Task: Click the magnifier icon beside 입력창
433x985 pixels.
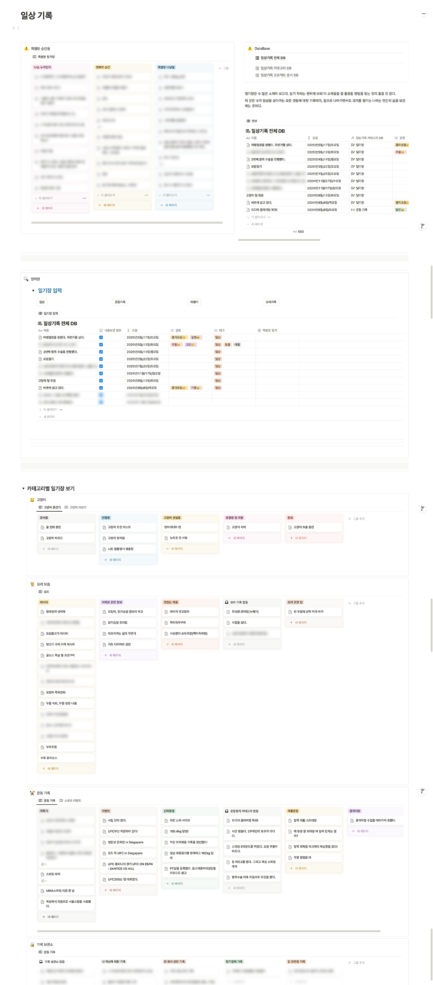Action: click(x=26, y=279)
